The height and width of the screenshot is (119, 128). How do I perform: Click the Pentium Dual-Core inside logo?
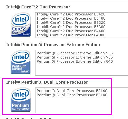coord(20,100)
